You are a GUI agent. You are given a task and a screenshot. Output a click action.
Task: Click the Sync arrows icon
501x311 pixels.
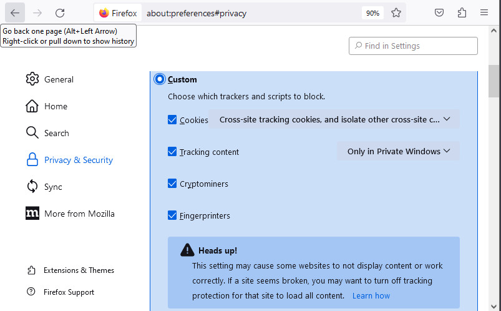click(x=32, y=186)
